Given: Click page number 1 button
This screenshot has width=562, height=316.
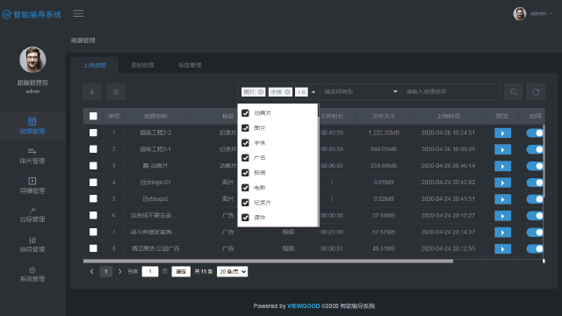Looking at the screenshot, I should point(105,271).
